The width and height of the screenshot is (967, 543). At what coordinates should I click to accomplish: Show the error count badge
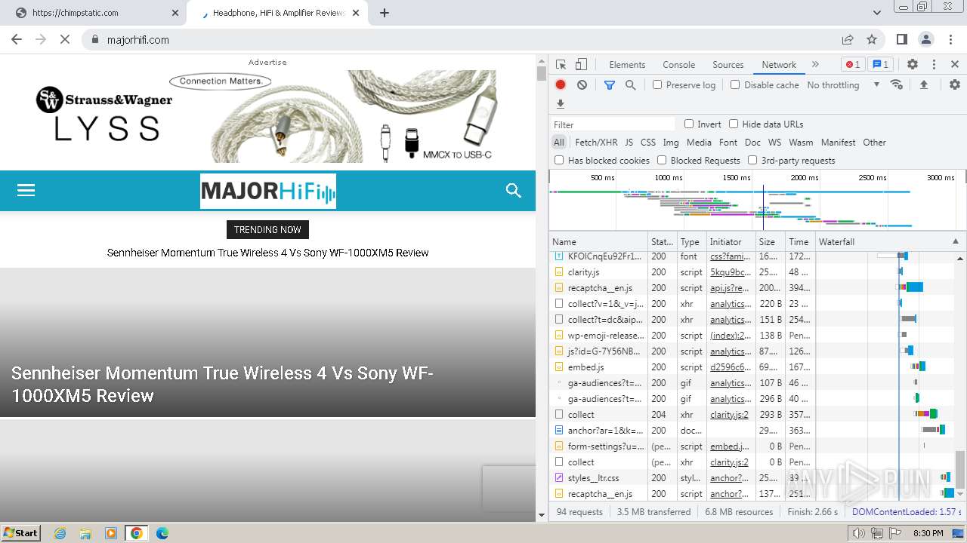(x=853, y=65)
